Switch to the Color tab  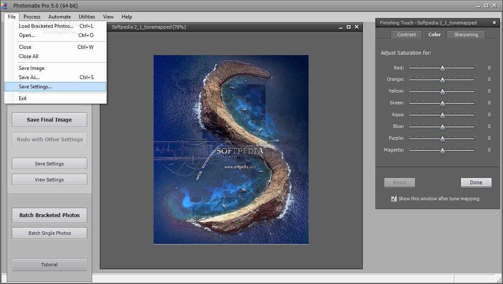pos(434,35)
